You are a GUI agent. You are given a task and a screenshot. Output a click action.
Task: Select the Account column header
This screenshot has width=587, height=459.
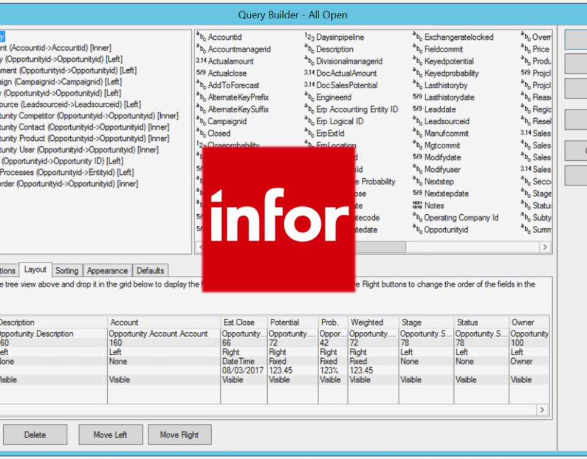click(164, 323)
